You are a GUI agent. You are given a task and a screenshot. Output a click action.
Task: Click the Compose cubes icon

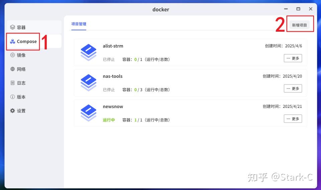pos(12,41)
